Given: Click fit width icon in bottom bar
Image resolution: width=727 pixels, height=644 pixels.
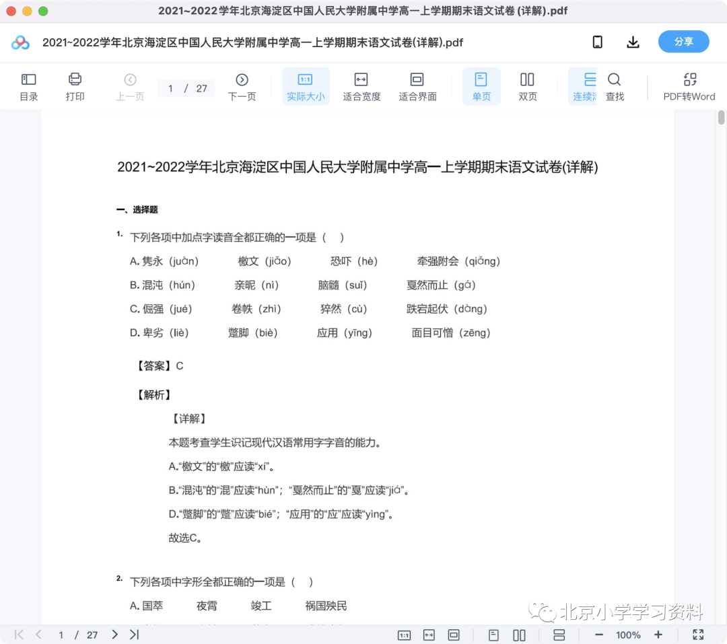Looking at the screenshot, I should pos(429,635).
